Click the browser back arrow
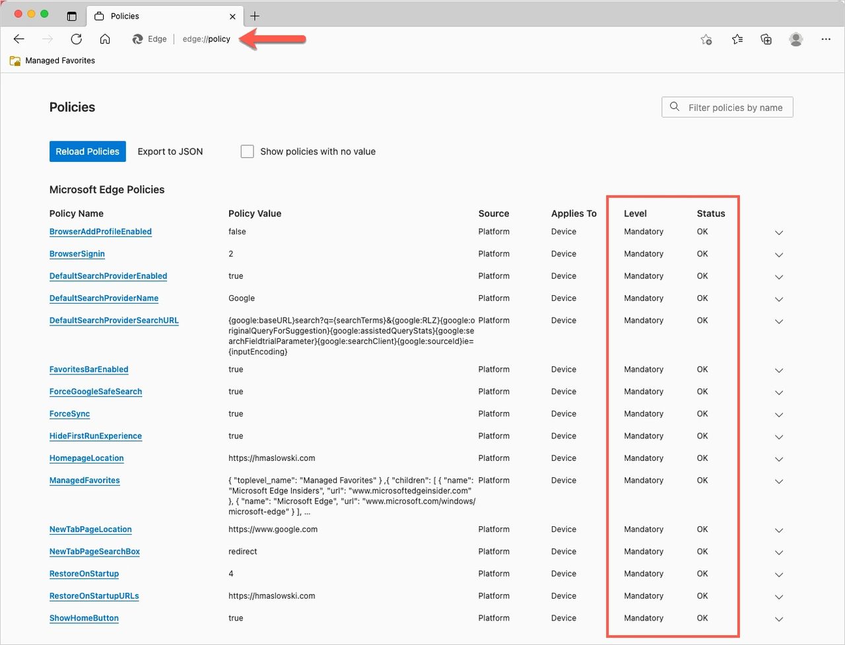 point(19,39)
